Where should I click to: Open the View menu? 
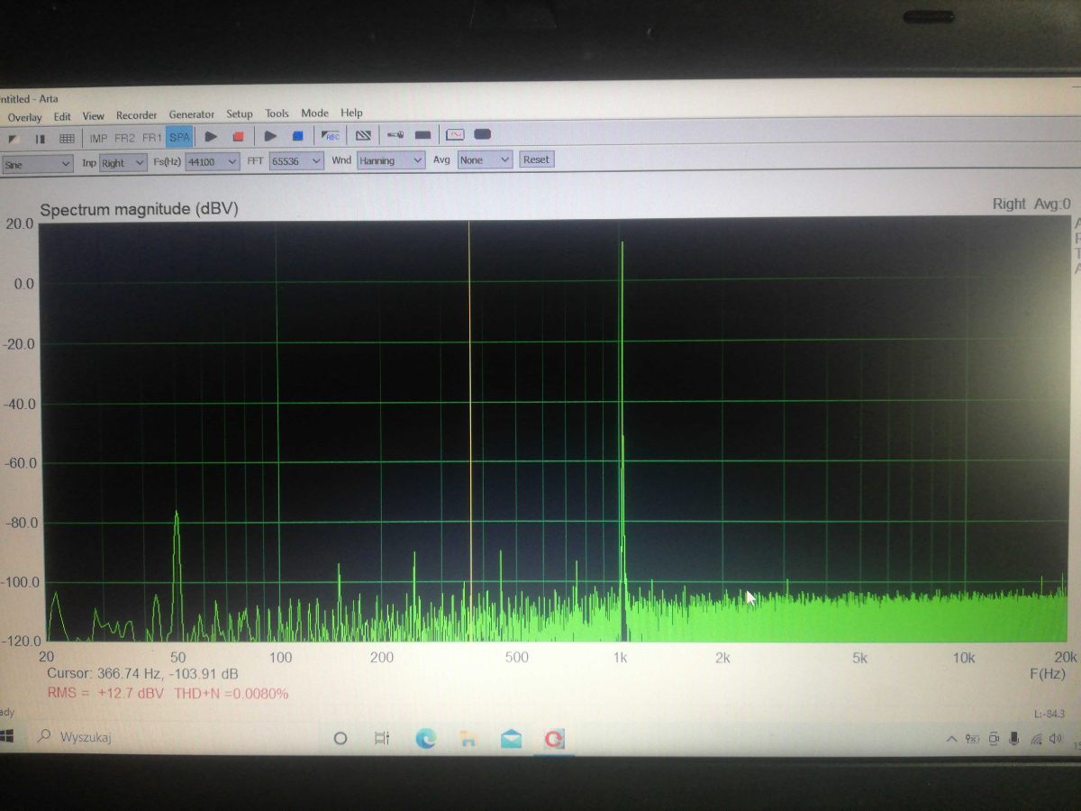point(94,115)
